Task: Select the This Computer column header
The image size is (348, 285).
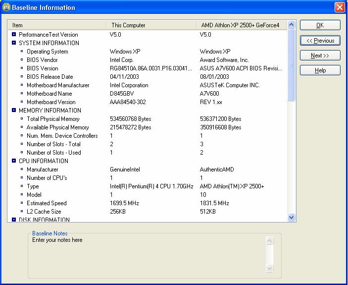Action: (151, 25)
